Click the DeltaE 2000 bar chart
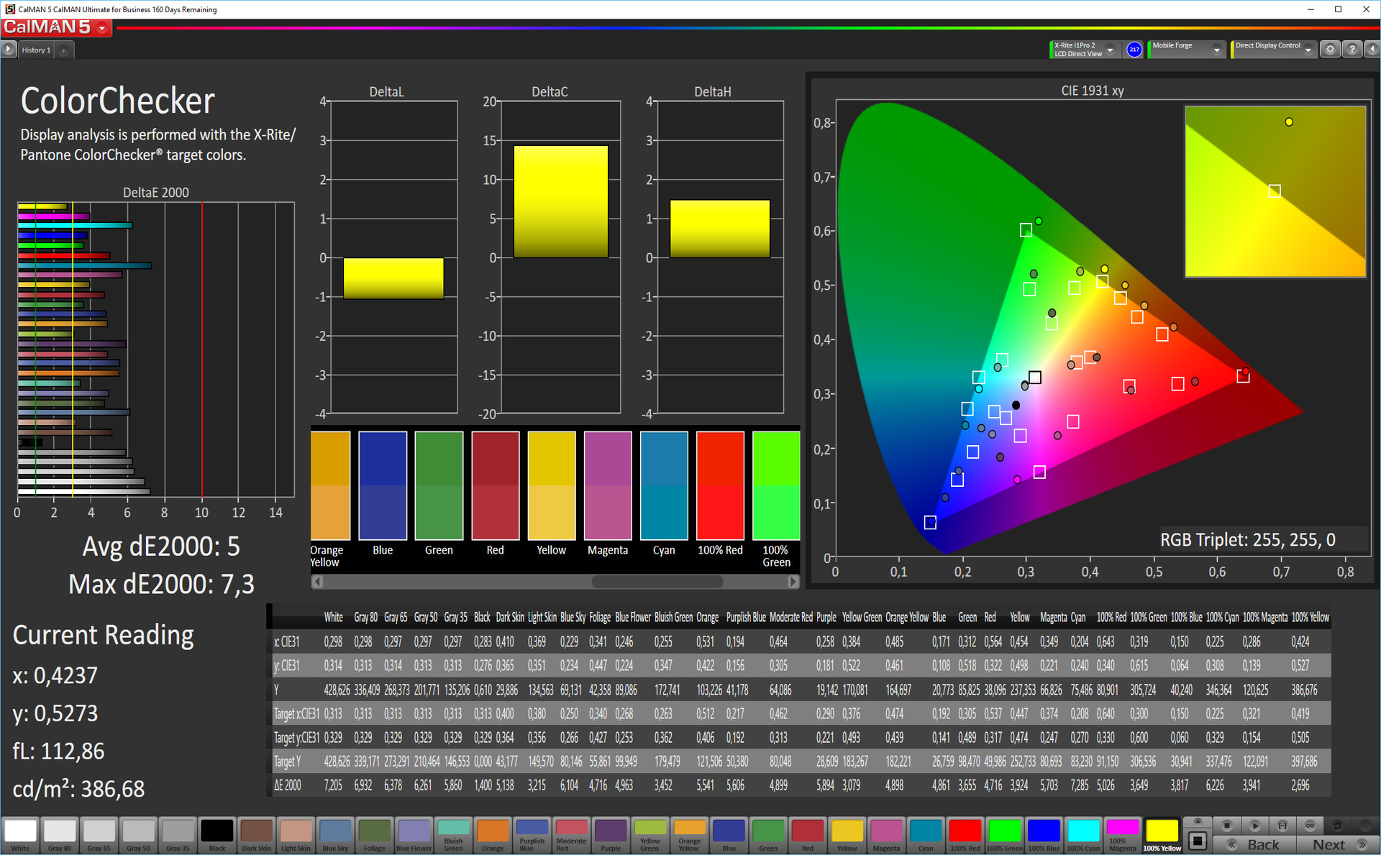Image resolution: width=1381 pixels, height=855 pixels. coord(155,349)
